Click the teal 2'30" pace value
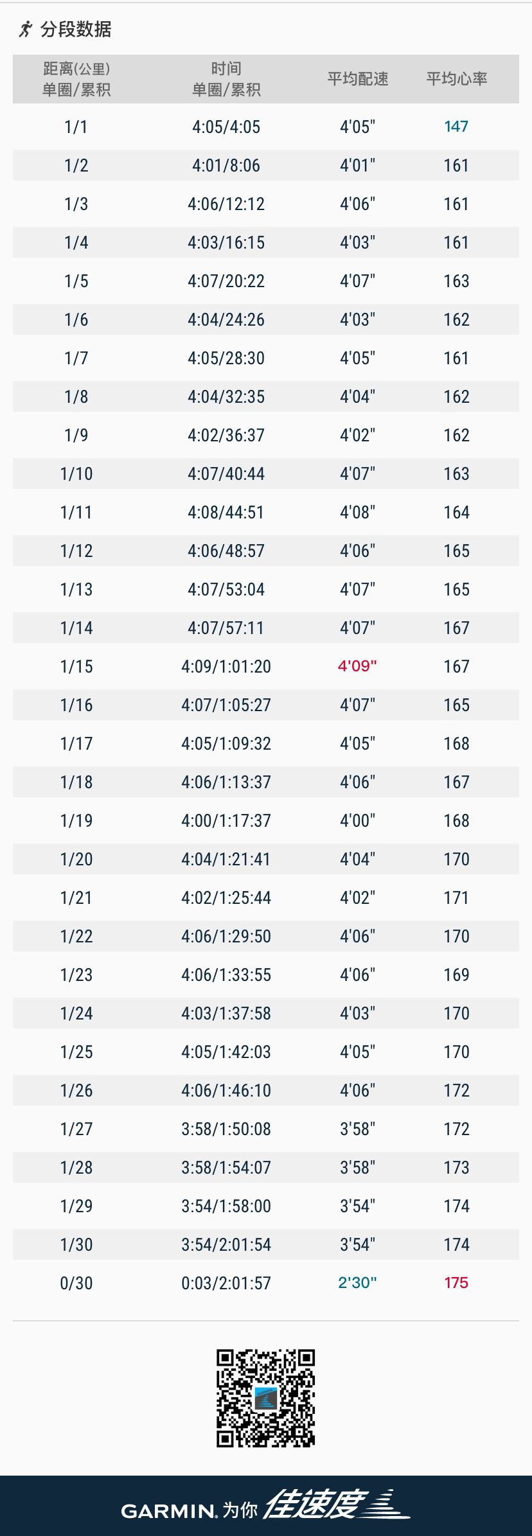Viewport: 532px width, 1536px height. pos(357,1283)
